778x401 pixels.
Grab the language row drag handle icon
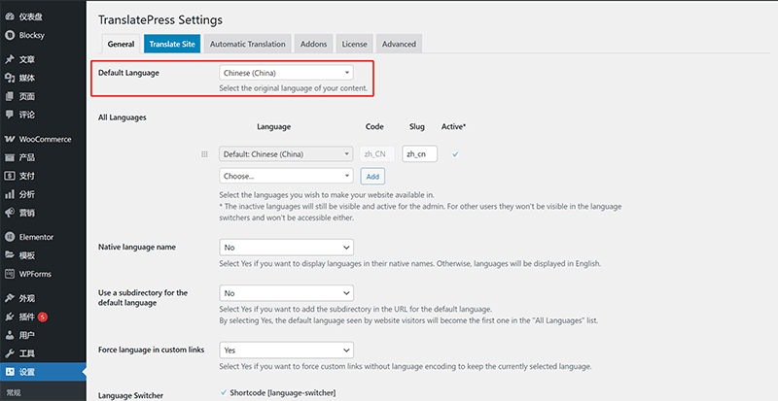204,154
